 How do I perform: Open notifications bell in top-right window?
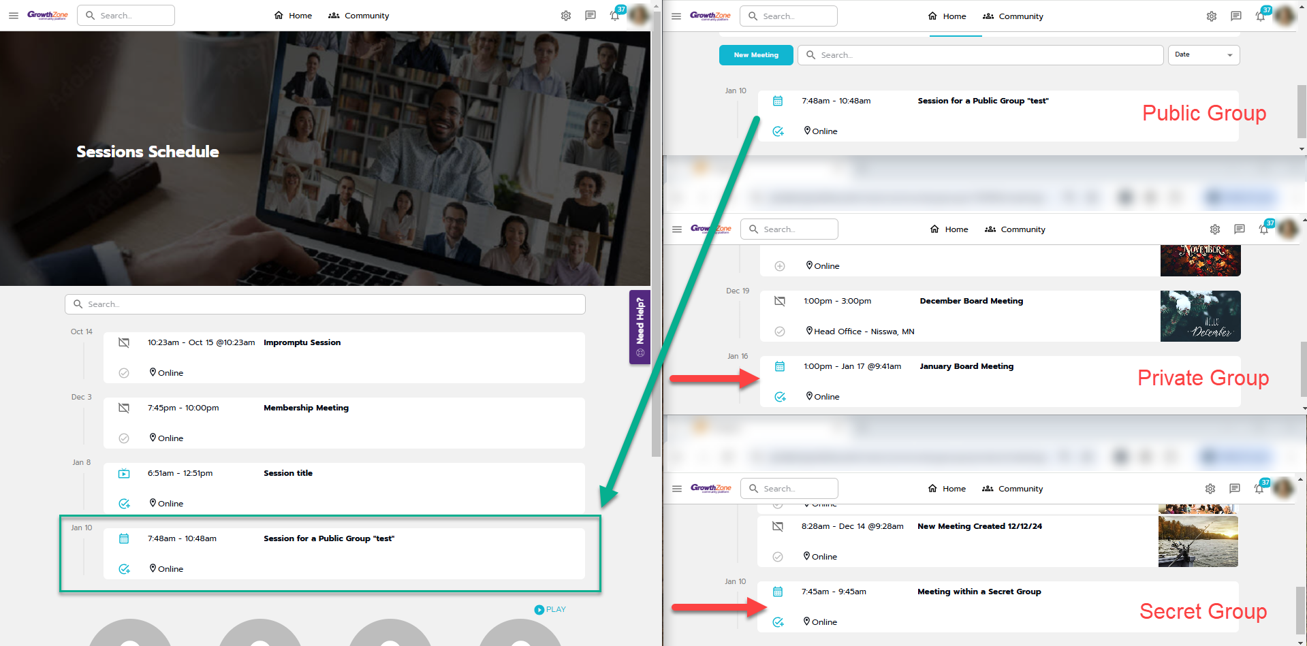click(x=1261, y=16)
